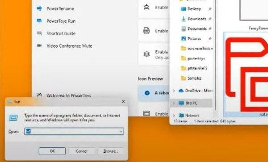Image resolution: width=268 pixels, height=162 pixels.
Task: Click the Documents icon in Explorer
Action: (184, 28)
